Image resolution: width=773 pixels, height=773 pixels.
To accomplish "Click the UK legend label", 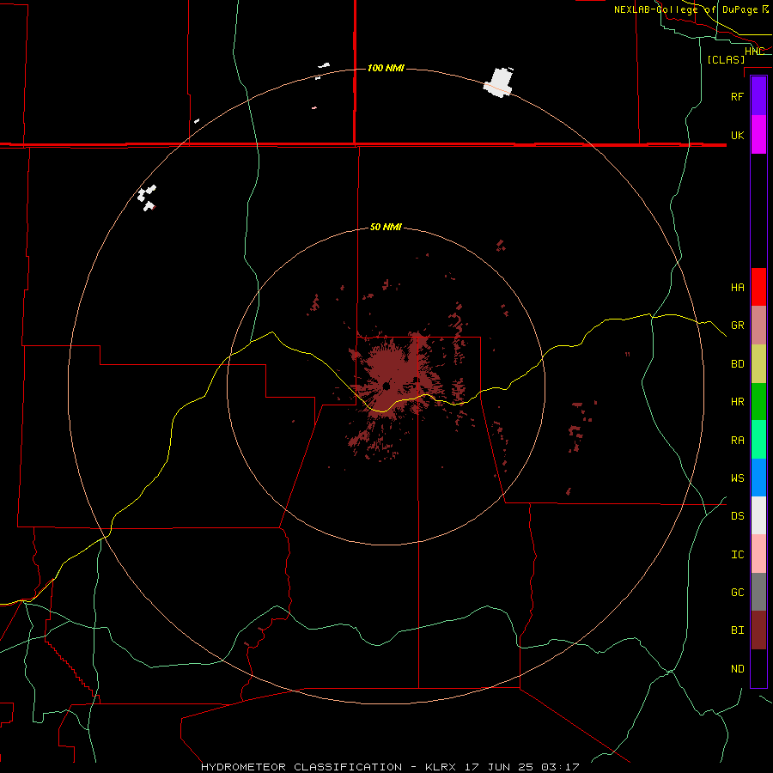I will (x=737, y=135).
